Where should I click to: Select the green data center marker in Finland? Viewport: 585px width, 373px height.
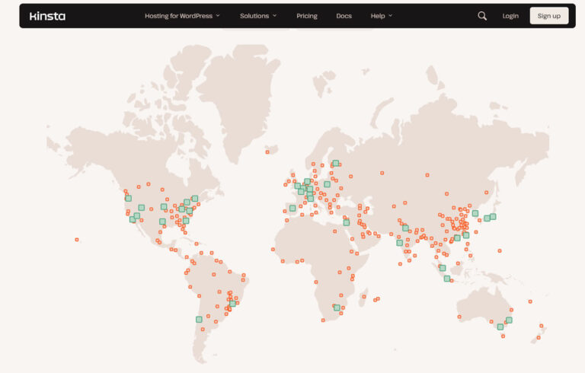point(336,163)
